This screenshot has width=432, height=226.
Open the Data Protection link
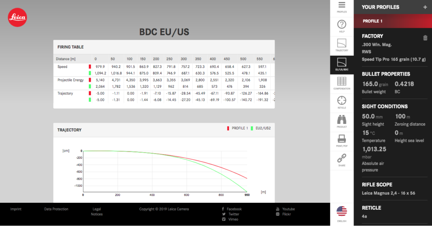56,209
